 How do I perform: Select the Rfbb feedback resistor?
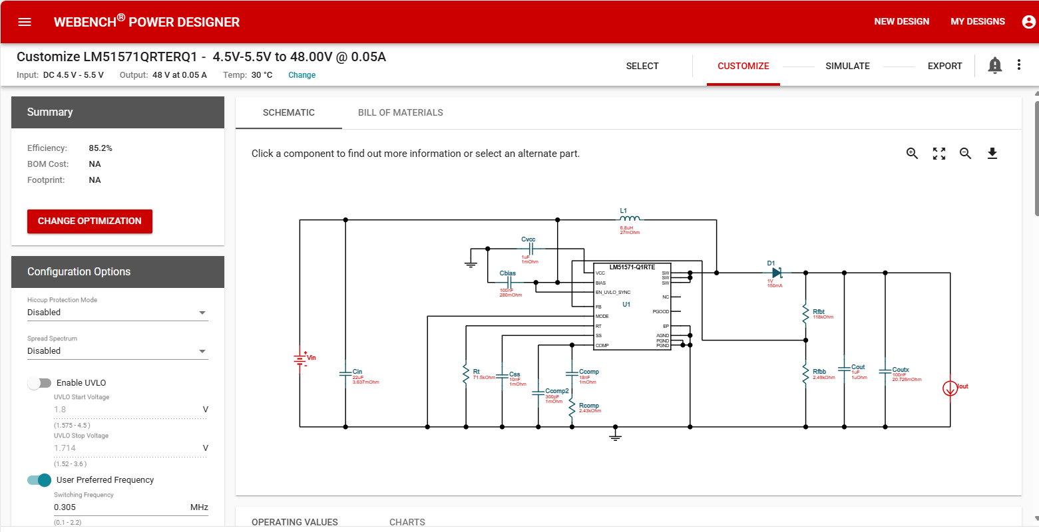[x=805, y=374]
